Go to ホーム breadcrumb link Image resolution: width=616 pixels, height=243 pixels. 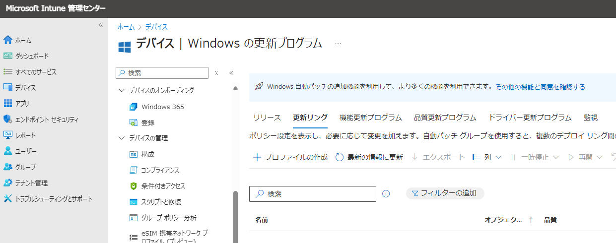[x=126, y=27]
